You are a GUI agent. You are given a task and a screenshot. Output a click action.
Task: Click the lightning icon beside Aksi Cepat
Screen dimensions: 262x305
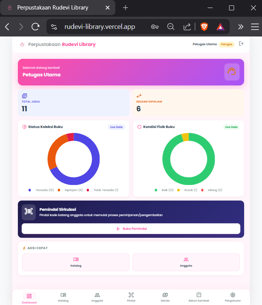point(24,248)
